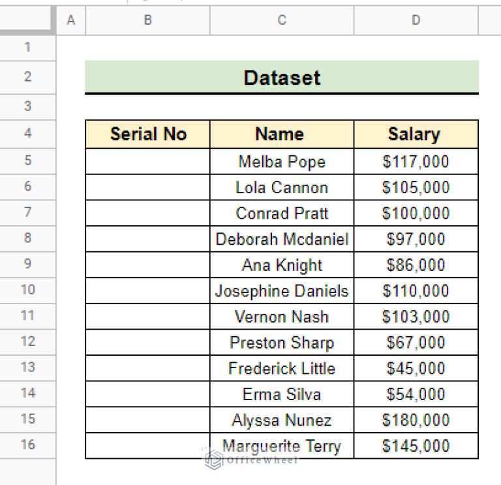The height and width of the screenshot is (485, 501).
Task: Select the Alyssa Nunez cell
Action: (282, 420)
